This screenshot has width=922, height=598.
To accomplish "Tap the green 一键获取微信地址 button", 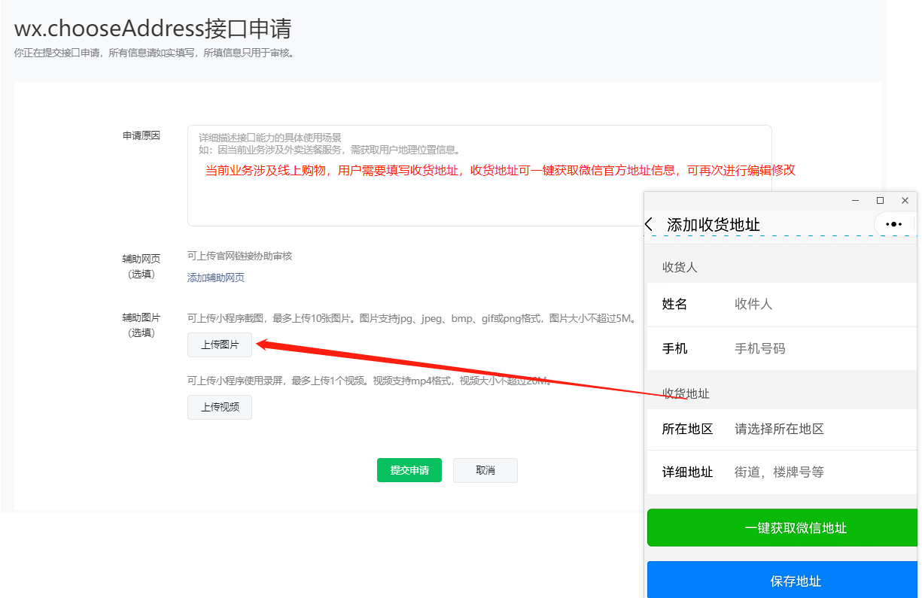I will click(x=783, y=528).
